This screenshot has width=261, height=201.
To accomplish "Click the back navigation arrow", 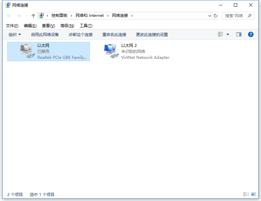I will [9, 16].
